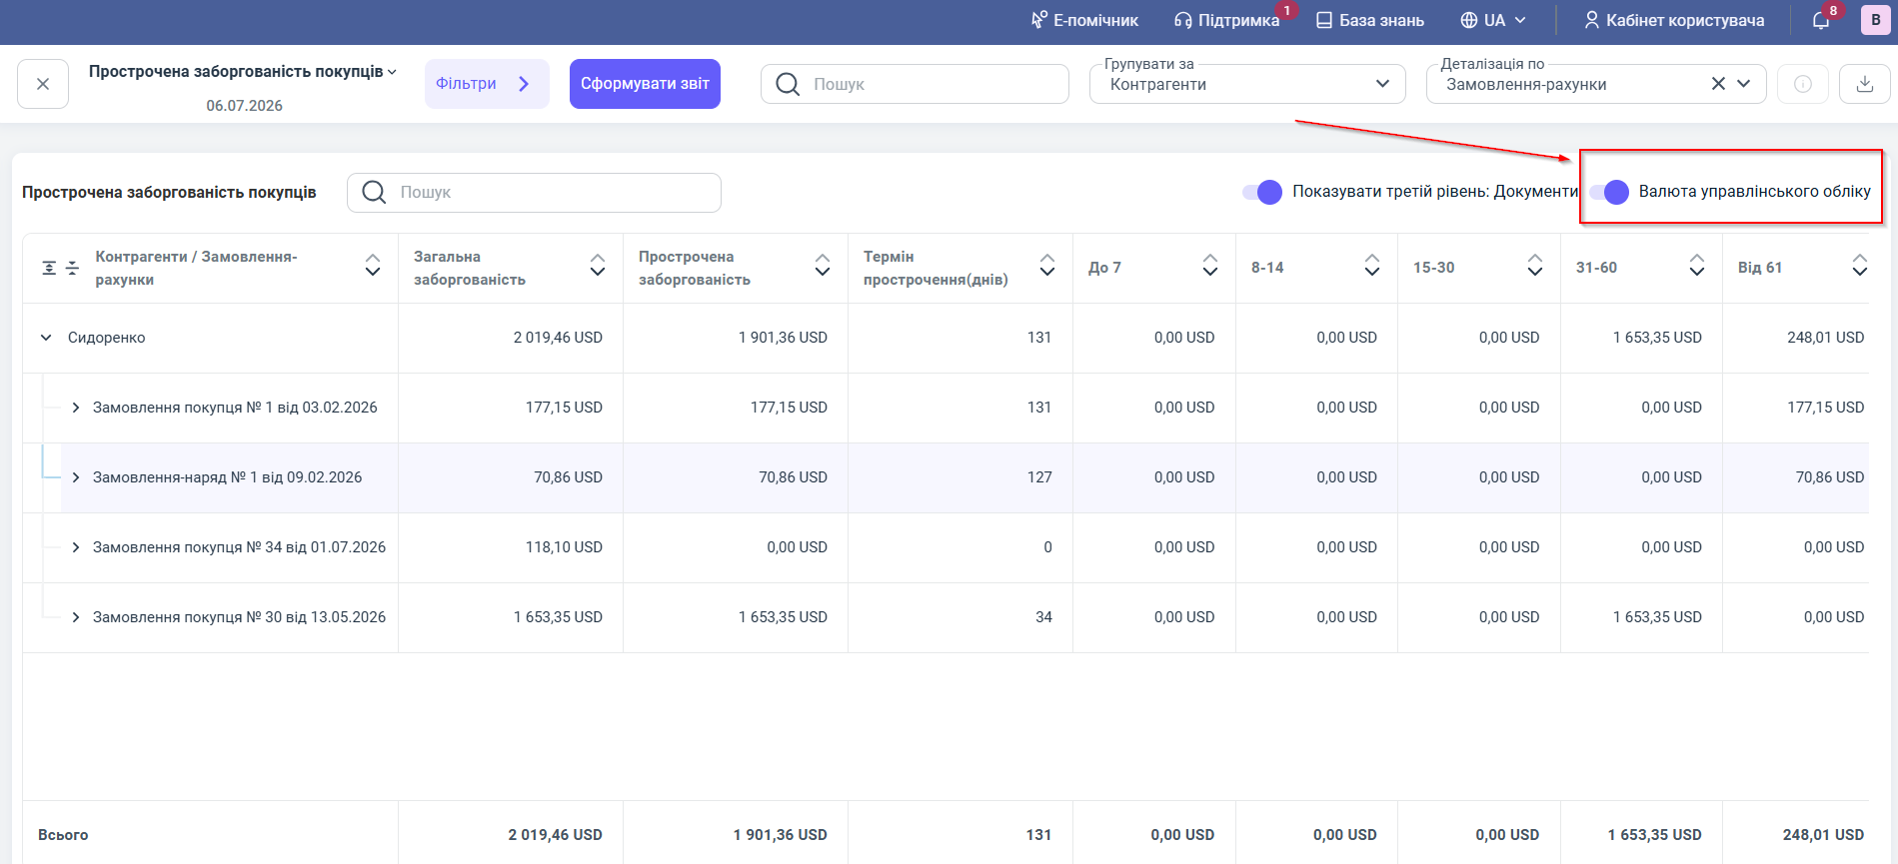1898x864 pixels.
Task: Toggle Валюта управлінського обліку switch
Action: tap(1609, 192)
